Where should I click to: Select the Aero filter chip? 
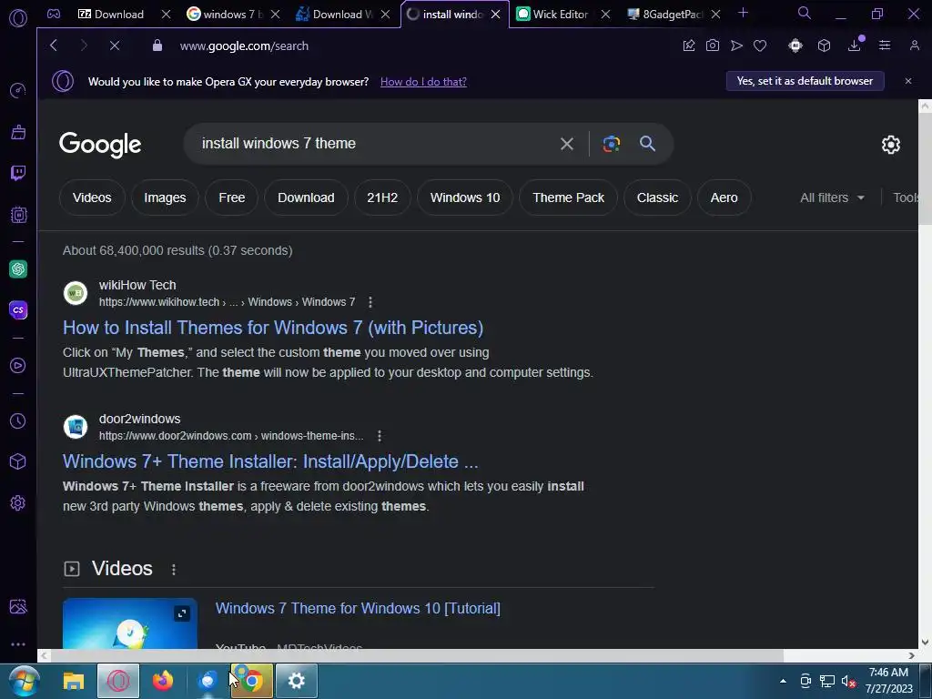coord(724,198)
